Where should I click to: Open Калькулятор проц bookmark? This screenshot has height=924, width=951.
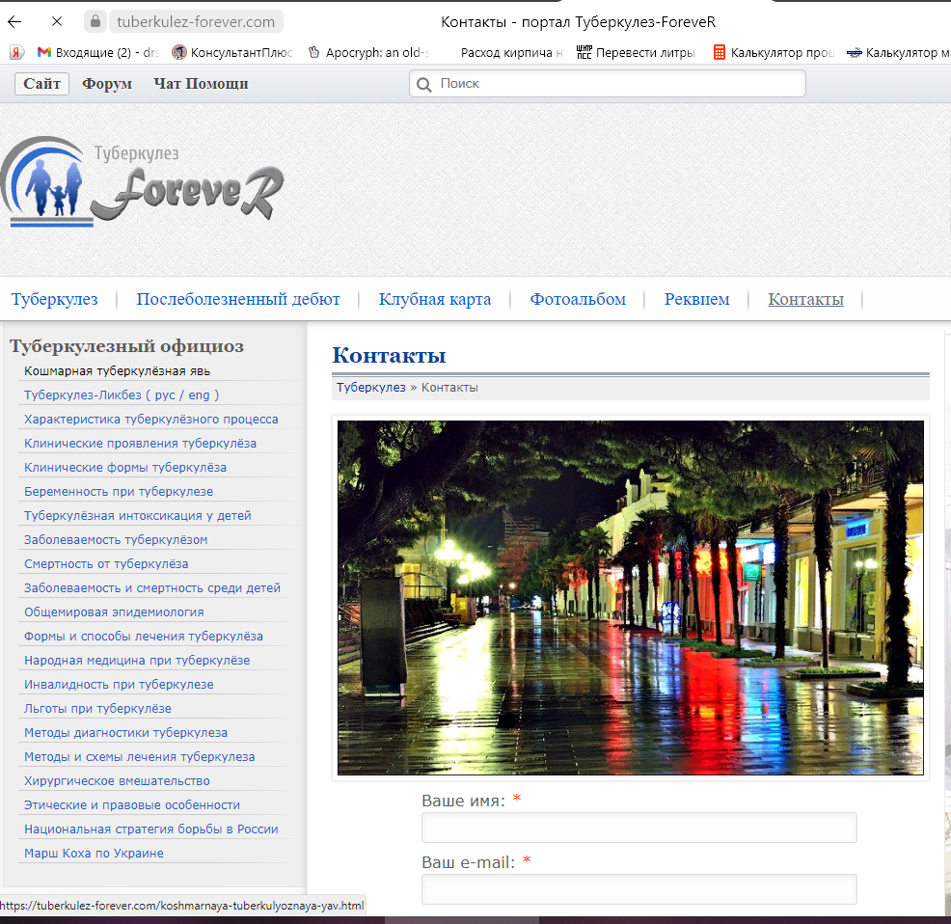tap(774, 53)
